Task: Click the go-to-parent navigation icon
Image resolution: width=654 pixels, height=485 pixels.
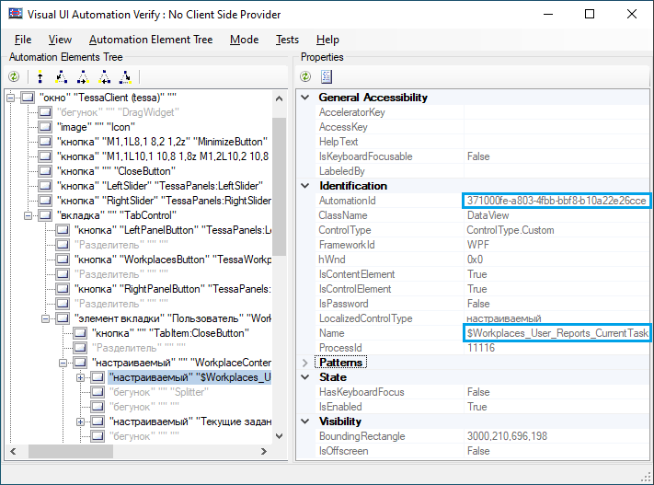Action: click(40, 77)
